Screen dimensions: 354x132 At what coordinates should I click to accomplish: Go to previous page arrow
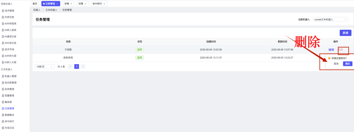(x=70, y=67)
